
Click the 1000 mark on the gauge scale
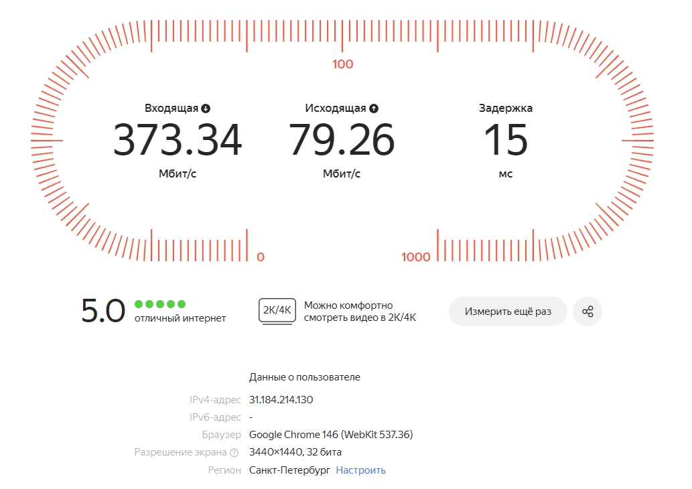416,257
